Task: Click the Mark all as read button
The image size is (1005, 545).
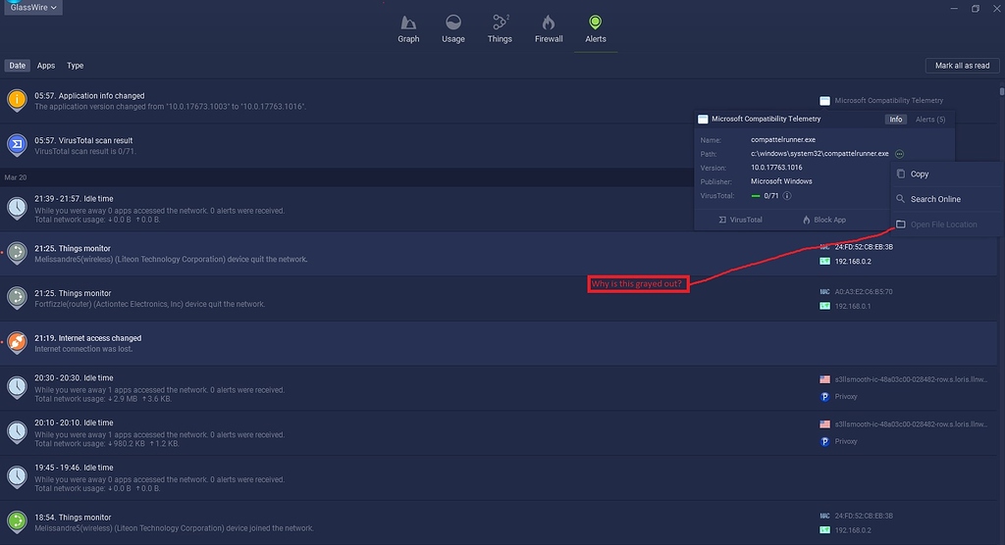Action: (962, 66)
